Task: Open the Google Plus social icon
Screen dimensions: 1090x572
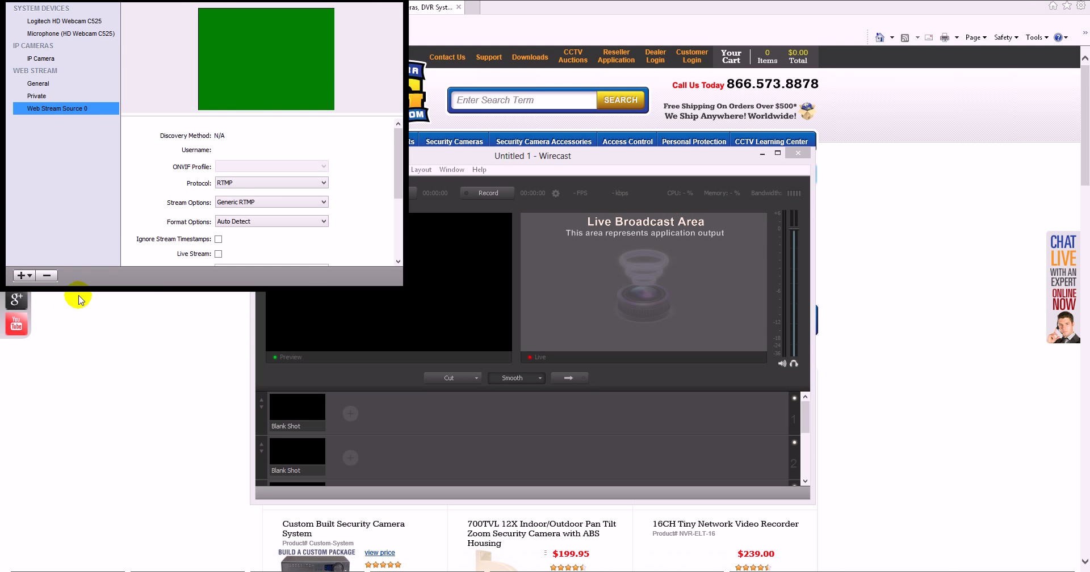Action: point(16,299)
